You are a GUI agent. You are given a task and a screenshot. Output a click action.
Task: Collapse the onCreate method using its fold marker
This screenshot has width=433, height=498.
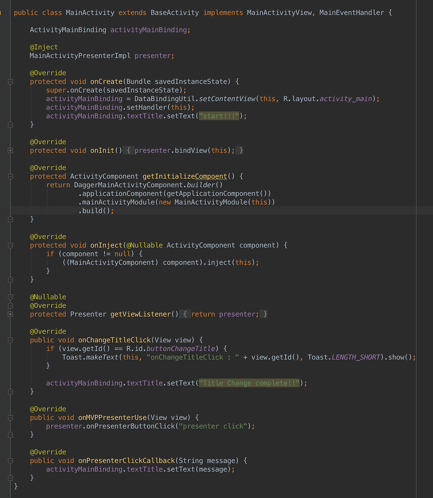coord(10,81)
